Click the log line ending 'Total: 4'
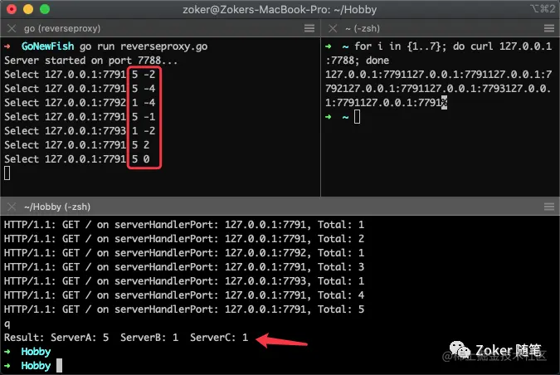 (184, 295)
